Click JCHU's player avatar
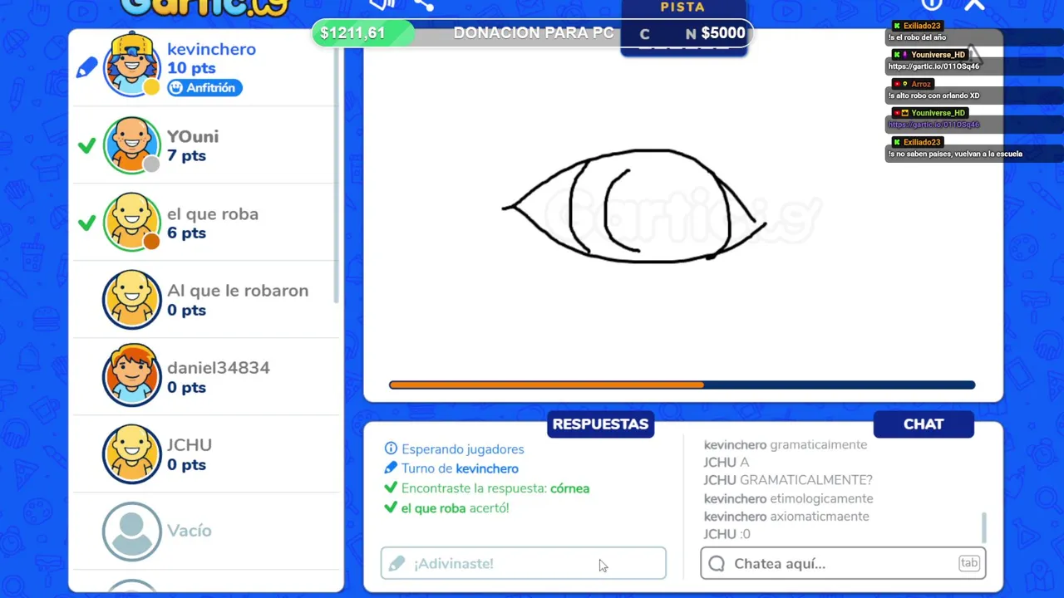This screenshot has height=598, width=1064. pyautogui.click(x=131, y=454)
